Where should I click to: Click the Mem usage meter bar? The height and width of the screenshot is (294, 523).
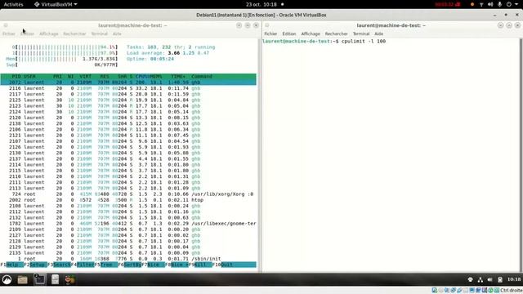pyautogui.click(x=62, y=59)
